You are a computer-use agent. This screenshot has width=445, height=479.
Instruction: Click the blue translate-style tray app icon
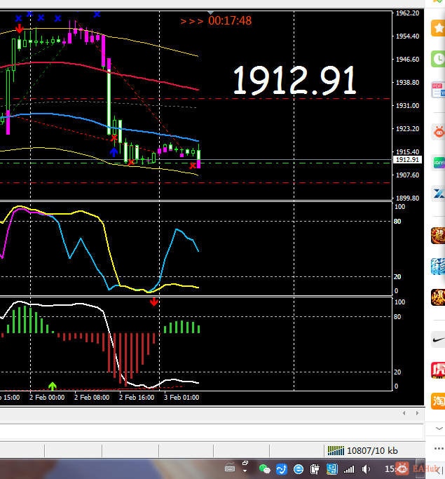click(331, 468)
